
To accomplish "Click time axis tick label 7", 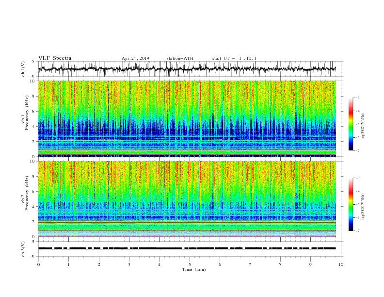I will click(x=250, y=264).
